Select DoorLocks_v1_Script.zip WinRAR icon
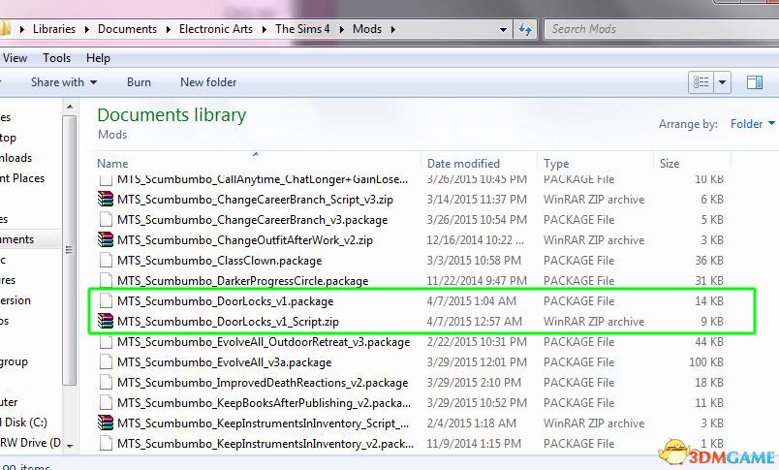Viewport: 779px width, 470px height. [x=106, y=322]
